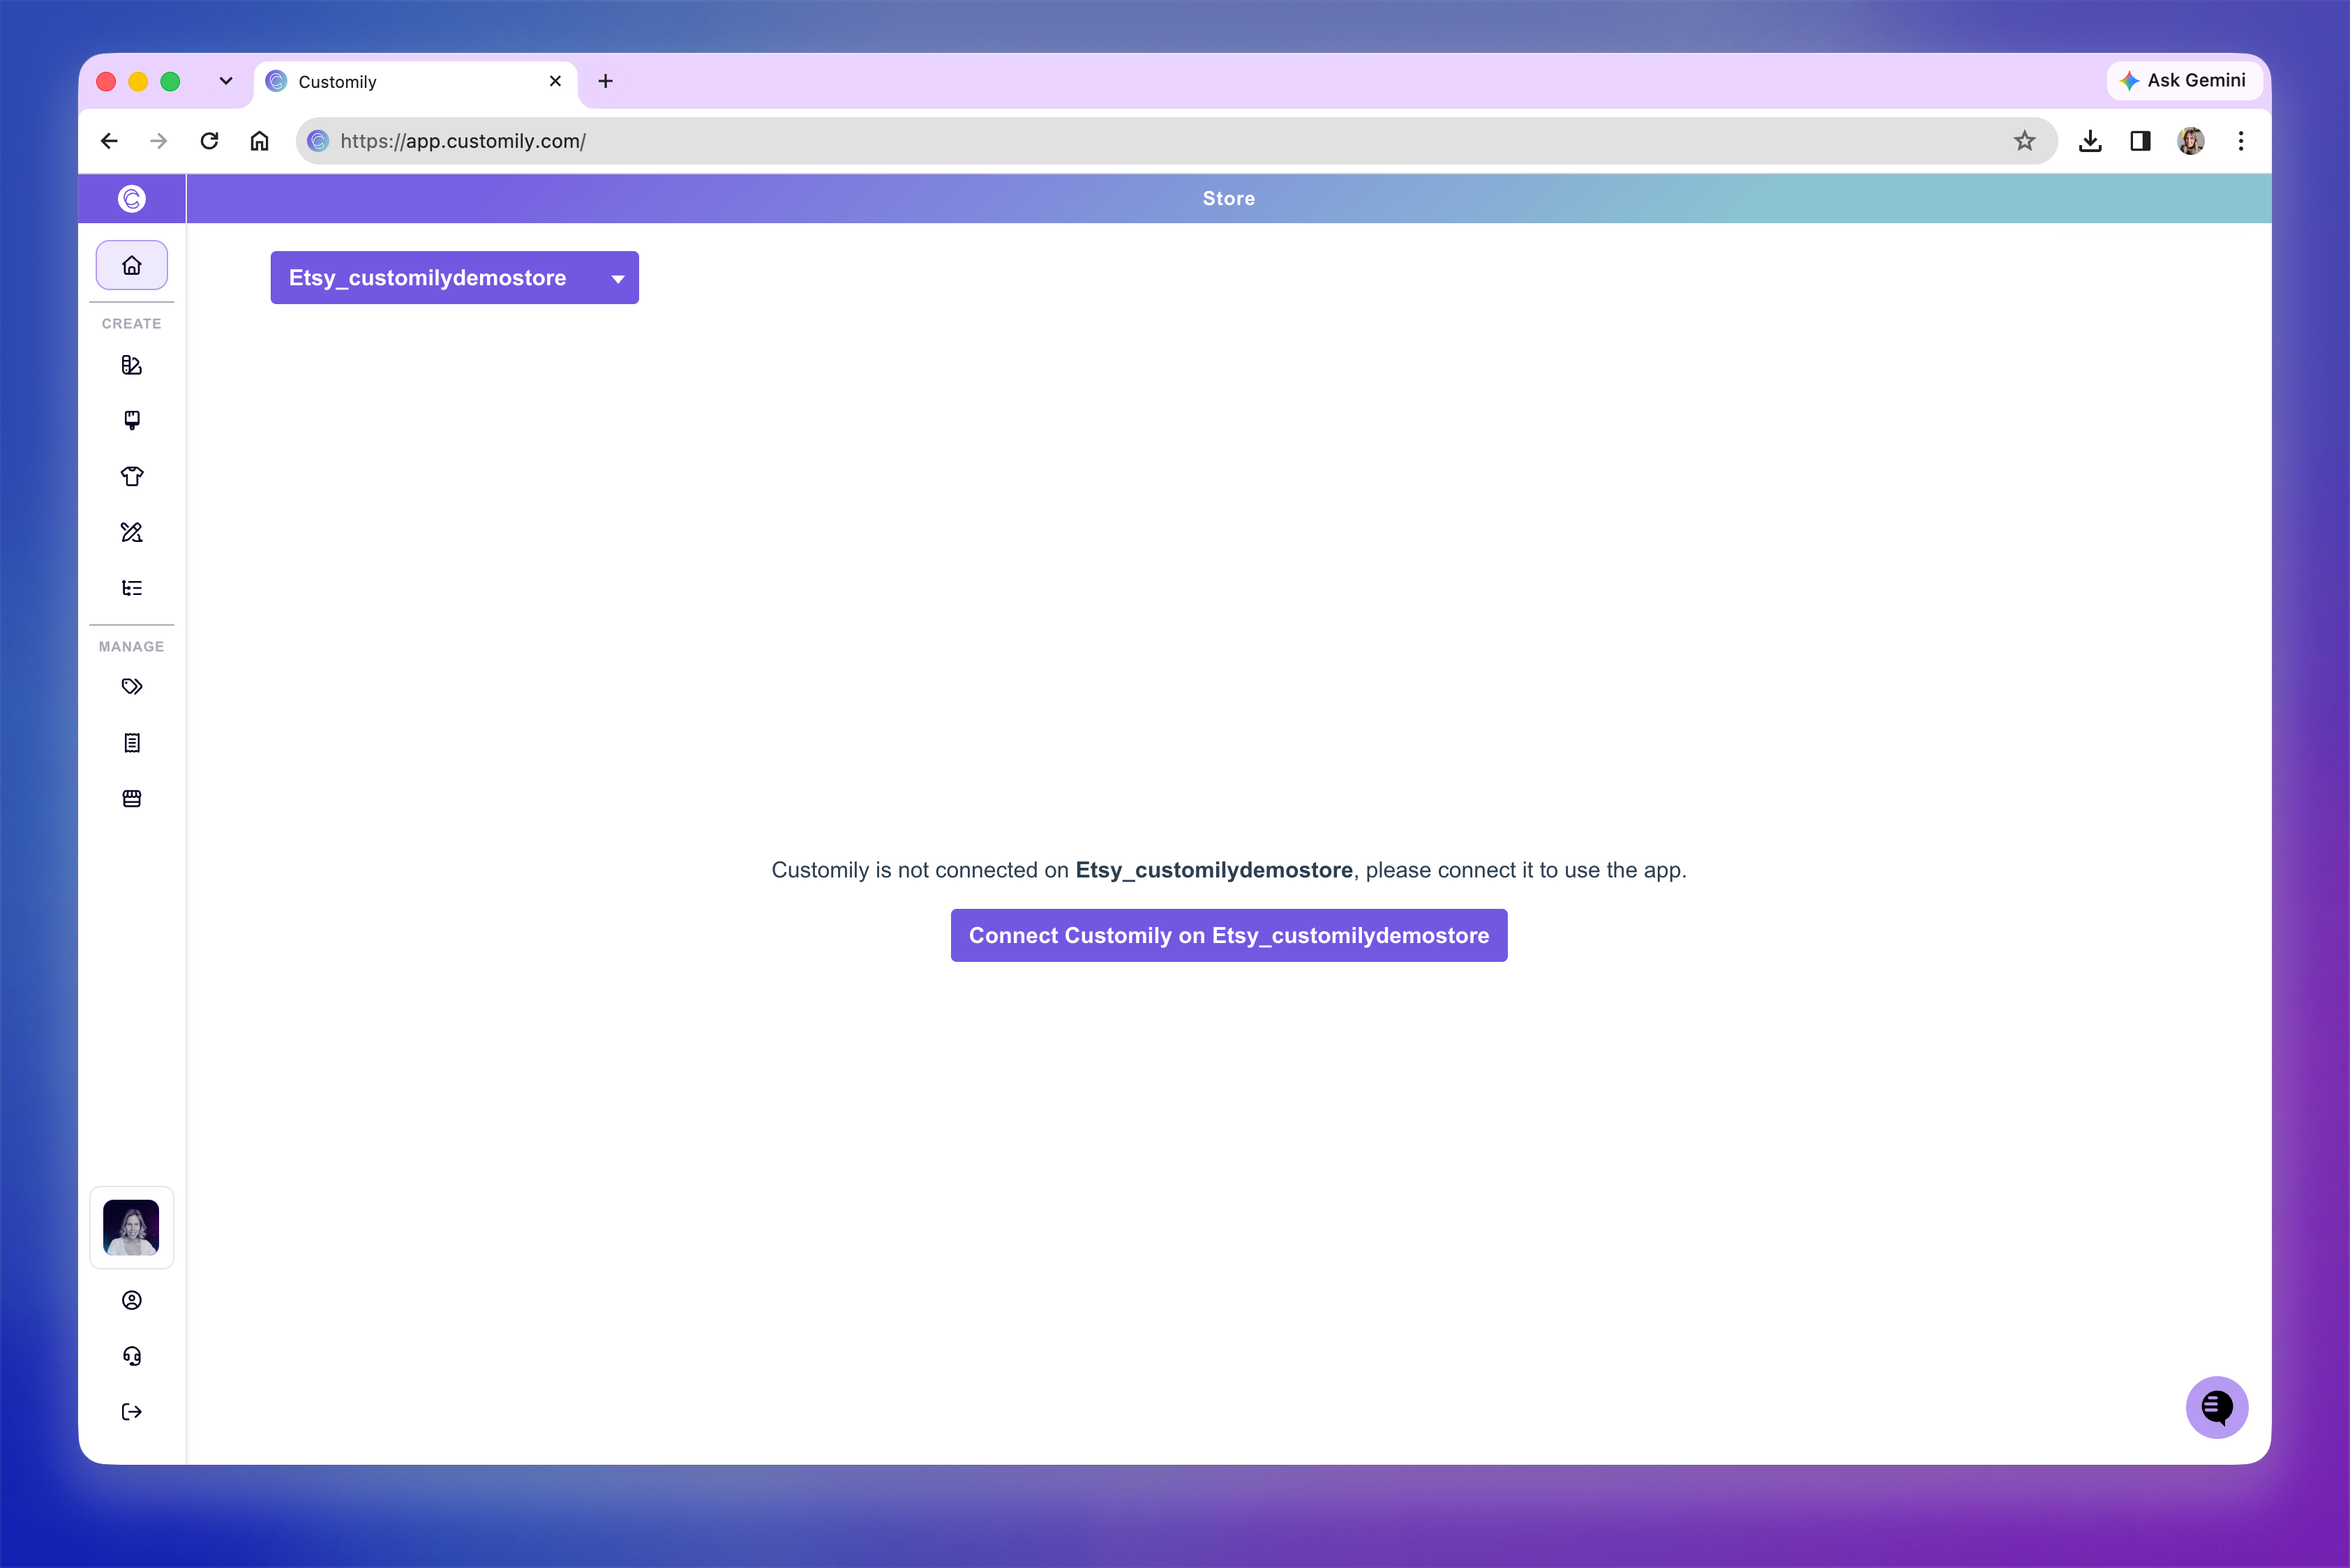Open the Chrome profile avatar
Image resolution: width=2350 pixels, height=1568 pixels.
click(2191, 141)
